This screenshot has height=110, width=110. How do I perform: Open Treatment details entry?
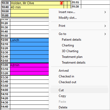click(x=74, y=63)
